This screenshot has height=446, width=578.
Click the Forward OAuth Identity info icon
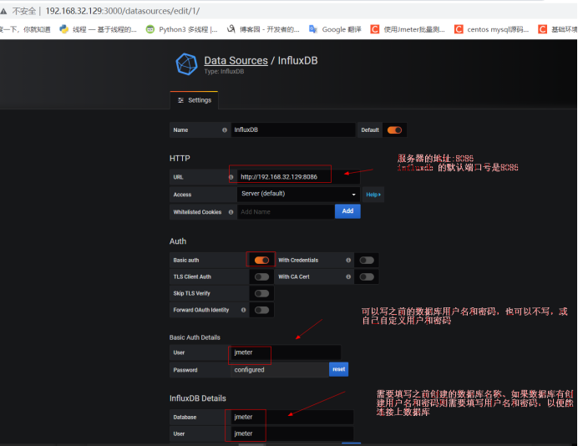[243, 310]
